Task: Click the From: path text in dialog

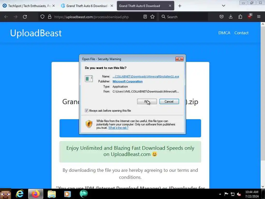Action: [x=145, y=91]
